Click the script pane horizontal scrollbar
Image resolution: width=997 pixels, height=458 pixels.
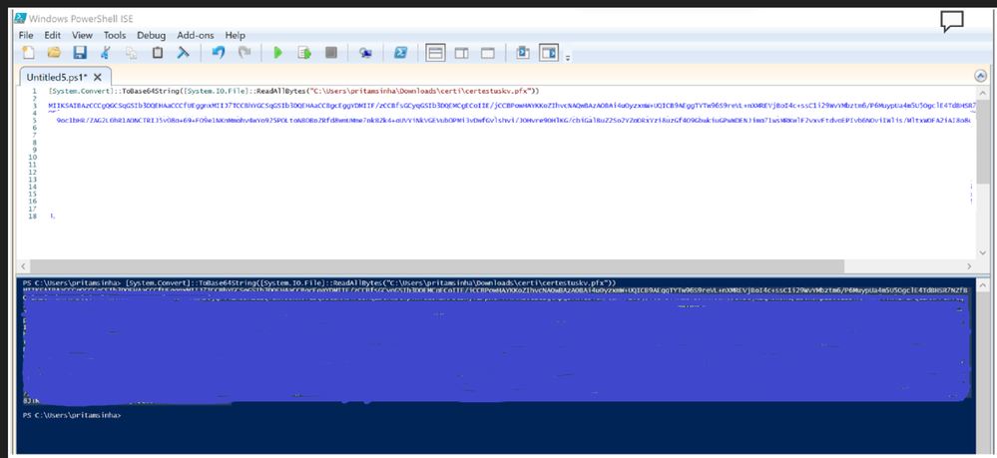coord(437,266)
